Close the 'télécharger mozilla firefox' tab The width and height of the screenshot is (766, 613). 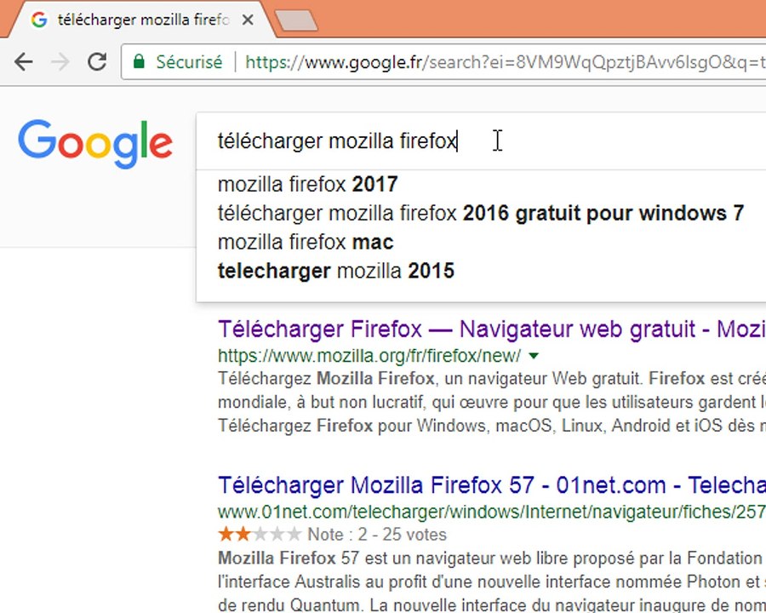point(249,20)
